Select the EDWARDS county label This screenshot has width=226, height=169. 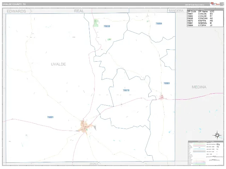pyautogui.click(x=16, y=11)
